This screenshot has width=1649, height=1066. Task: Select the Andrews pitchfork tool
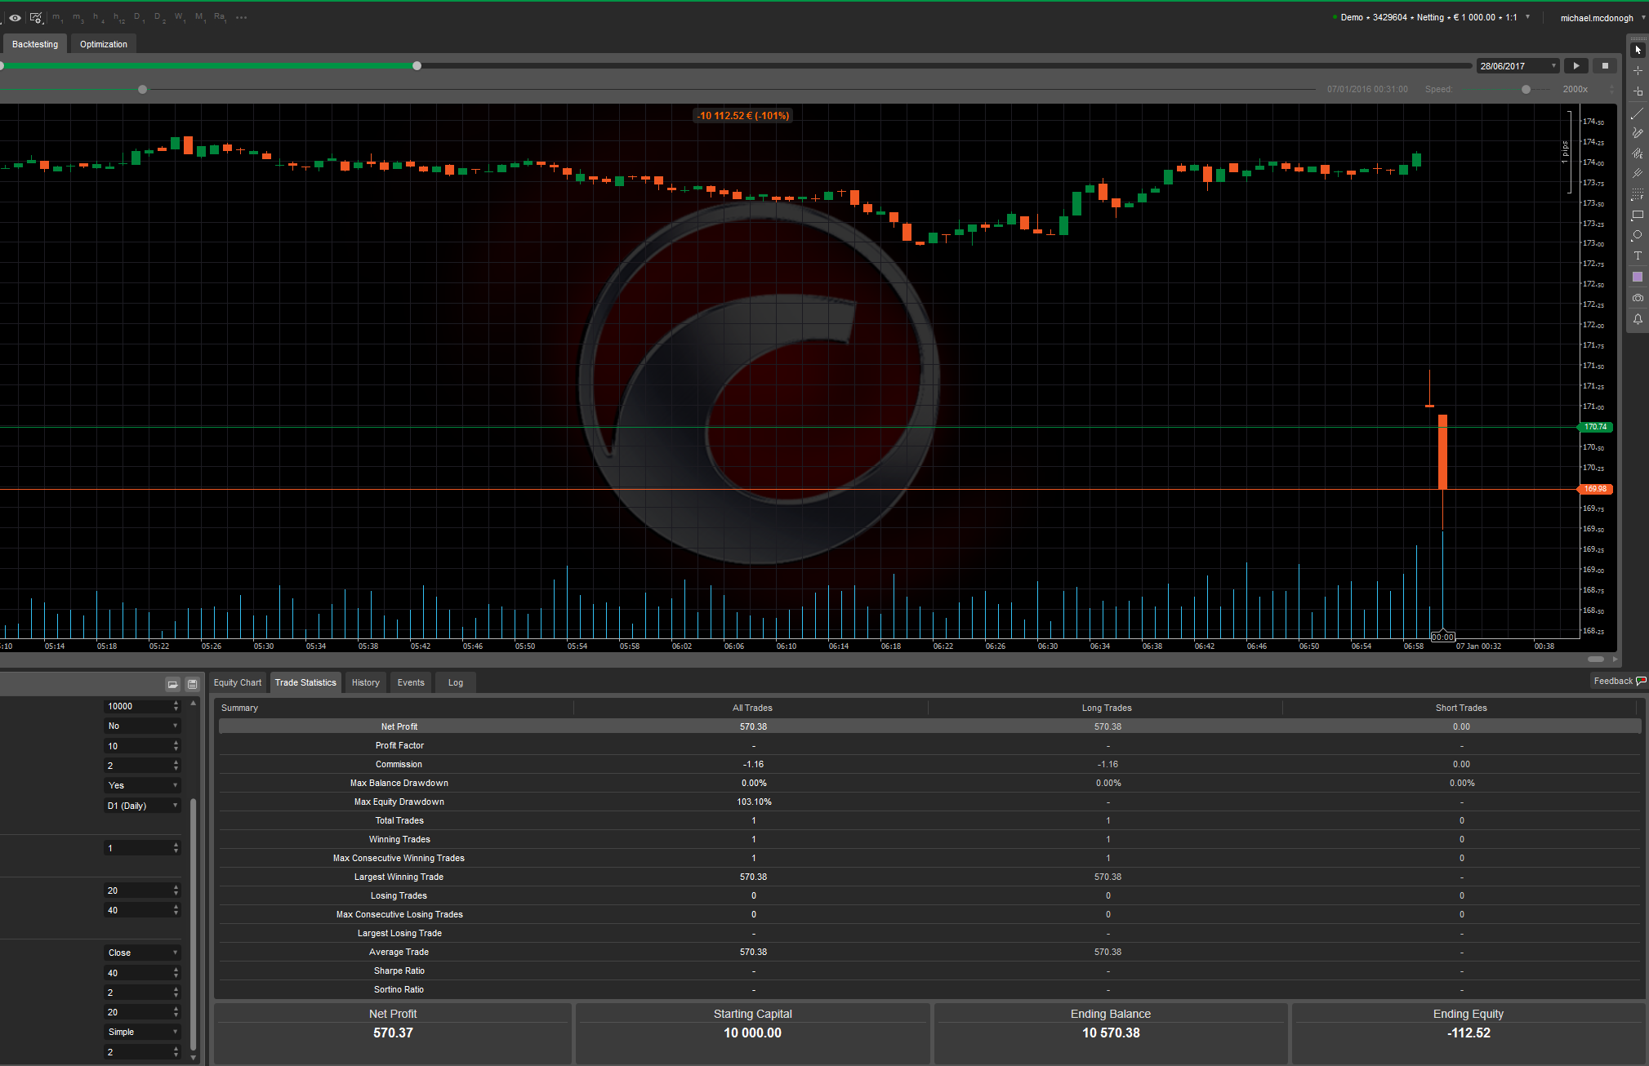[1638, 174]
